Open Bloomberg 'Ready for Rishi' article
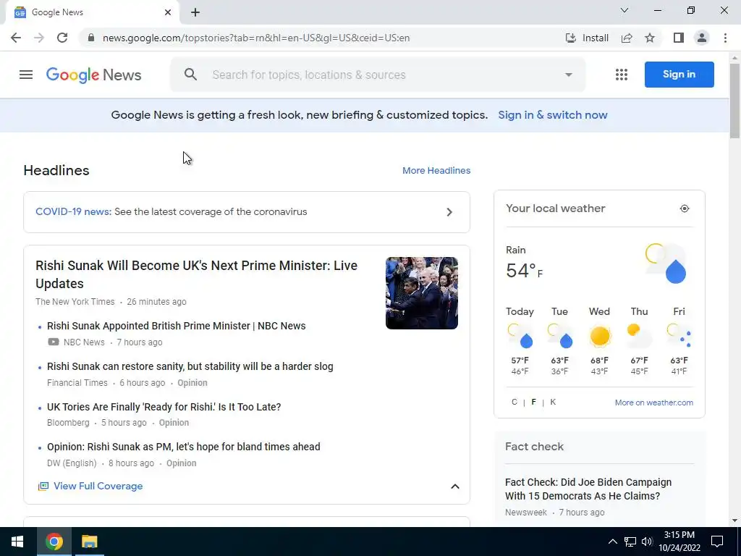 pyautogui.click(x=164, y=407)
